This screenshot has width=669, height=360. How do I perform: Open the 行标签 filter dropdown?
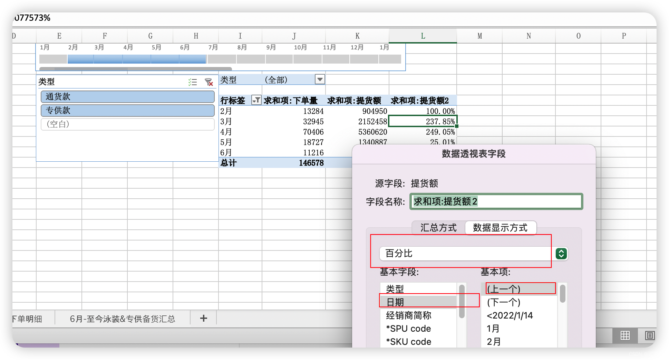coord(256,100)
